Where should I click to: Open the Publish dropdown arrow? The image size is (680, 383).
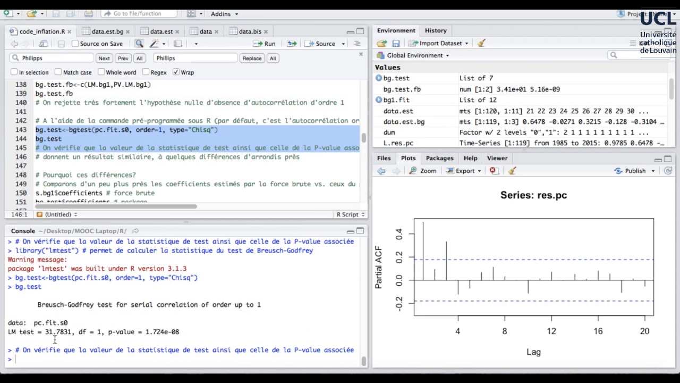653,171
